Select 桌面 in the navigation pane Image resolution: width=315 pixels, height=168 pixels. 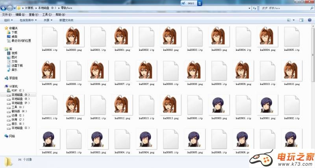coord(15,36)
